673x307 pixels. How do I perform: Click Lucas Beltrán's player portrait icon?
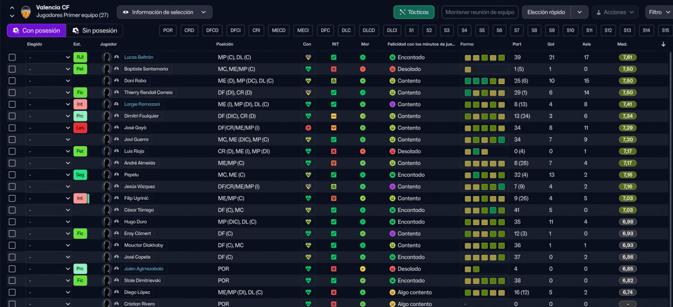(107, 57)
